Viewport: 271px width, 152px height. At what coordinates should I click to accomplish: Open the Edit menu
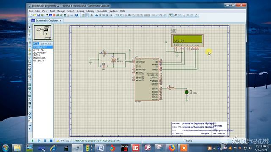[37, 11]
